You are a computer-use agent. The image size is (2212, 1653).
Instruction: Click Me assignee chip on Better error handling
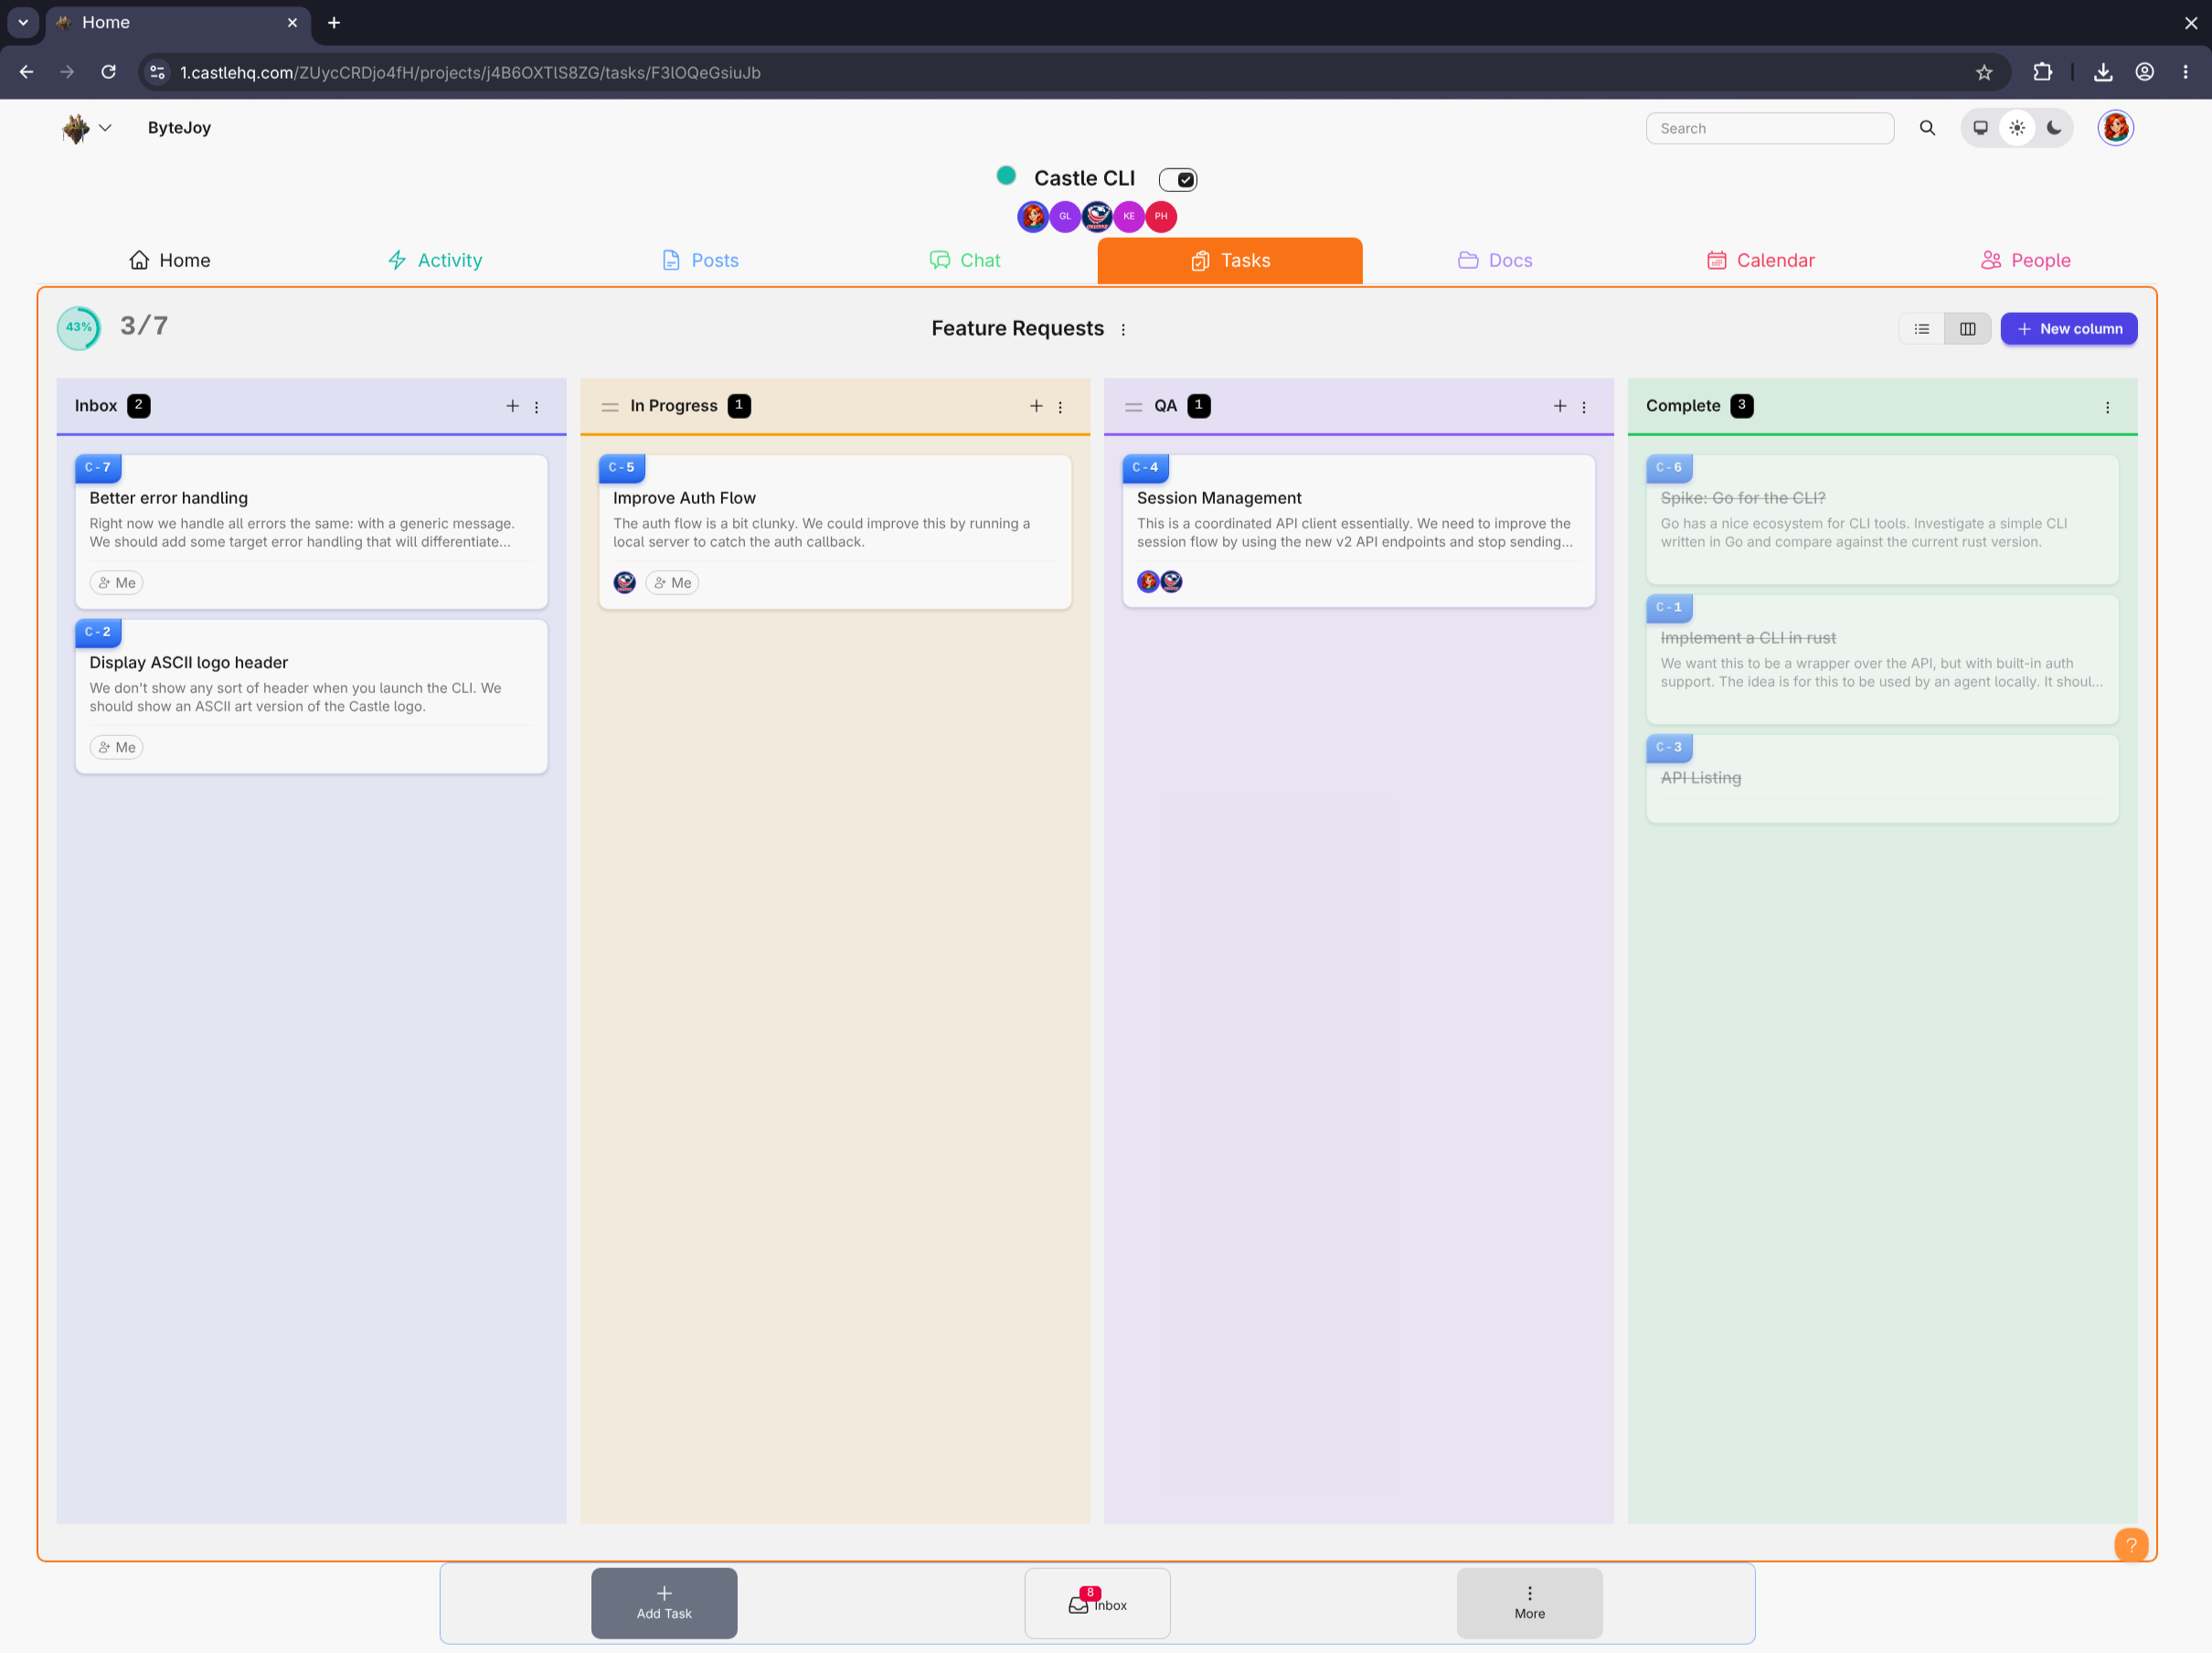click(x=117, y=583)
